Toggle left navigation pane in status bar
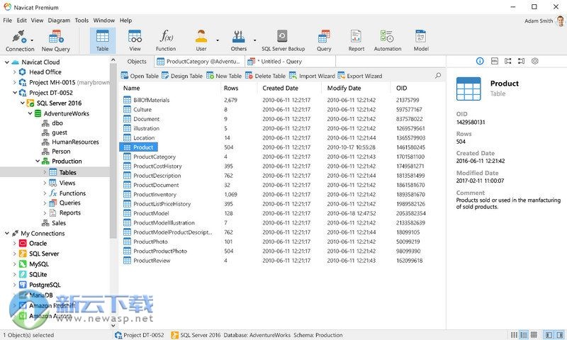Viewport: 567px width, 340px height. click(x=548, y=335)
